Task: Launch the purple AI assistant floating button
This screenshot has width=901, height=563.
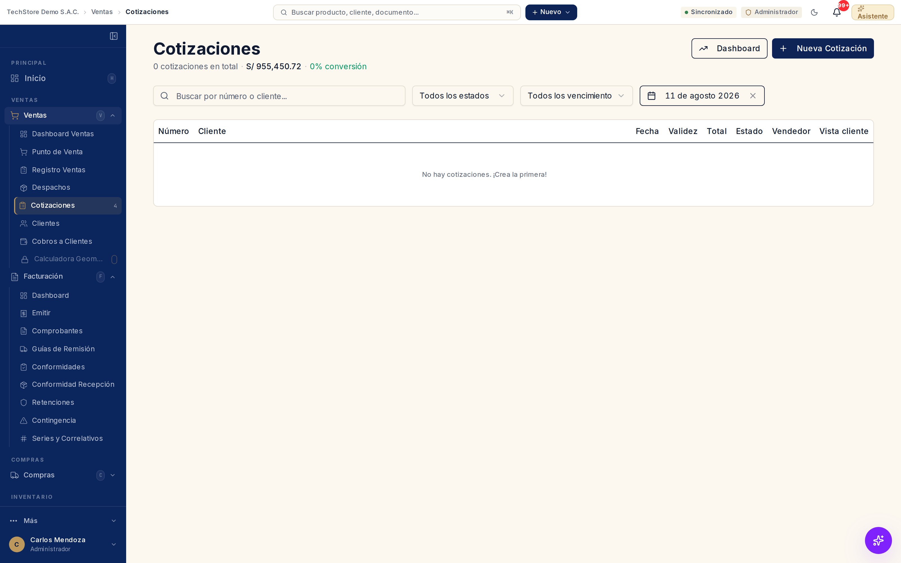Action: [878, 540]
